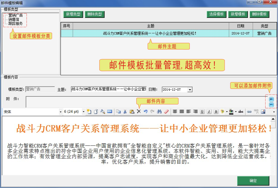This screenshot has height=188, width=278.
Task: Align the text to the right
Action: click(195, 112)
